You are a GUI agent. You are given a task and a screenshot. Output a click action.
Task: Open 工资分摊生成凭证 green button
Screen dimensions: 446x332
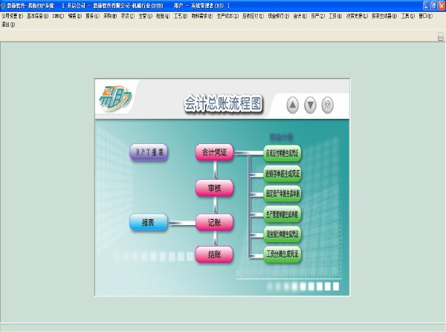(282, 254)
